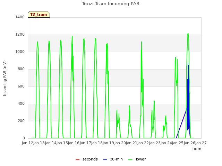The height and width of the screenshot is (166, 222).
Task: Click the Jan 27 x-axis label
Action: pyautogui.click(x=201, y=143)
